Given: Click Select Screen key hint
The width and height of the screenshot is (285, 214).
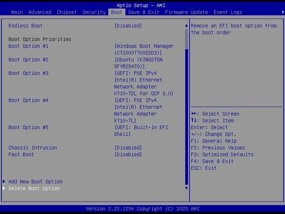Looking at the screenshot, I should click(215, 114).
